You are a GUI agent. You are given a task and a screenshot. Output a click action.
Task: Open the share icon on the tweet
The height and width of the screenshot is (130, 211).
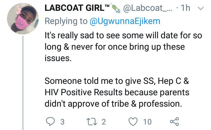point(174,121)
